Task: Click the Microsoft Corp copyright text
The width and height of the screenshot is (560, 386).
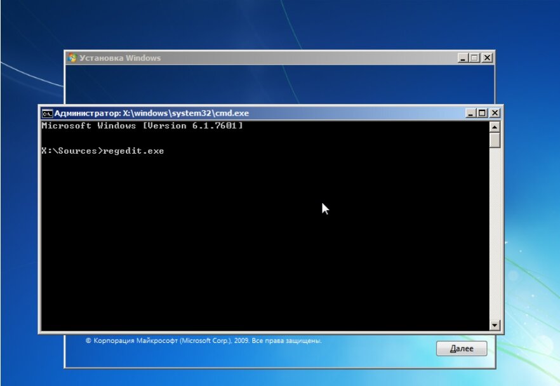Action: tap(204, 341)
